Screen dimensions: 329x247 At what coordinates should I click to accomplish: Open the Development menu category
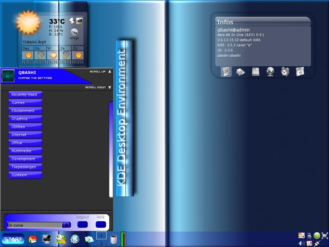coord(25,159)
